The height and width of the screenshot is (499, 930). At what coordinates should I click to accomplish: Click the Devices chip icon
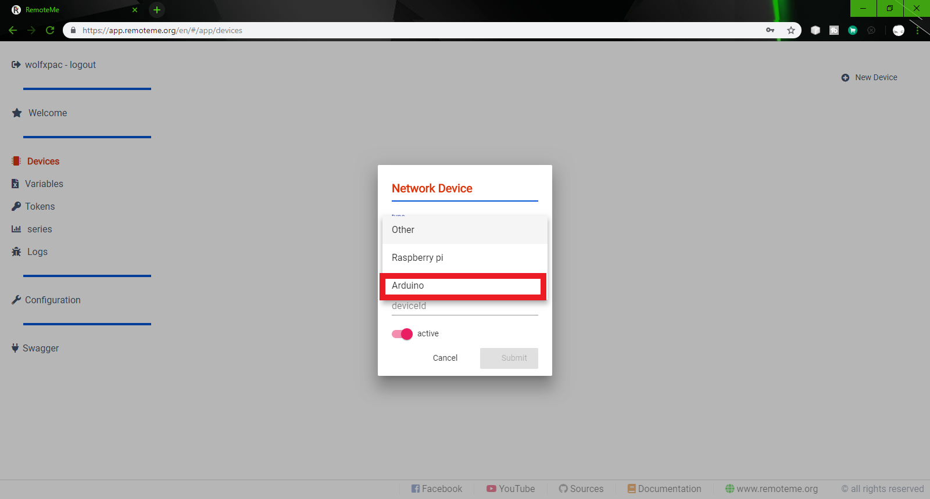16,161
